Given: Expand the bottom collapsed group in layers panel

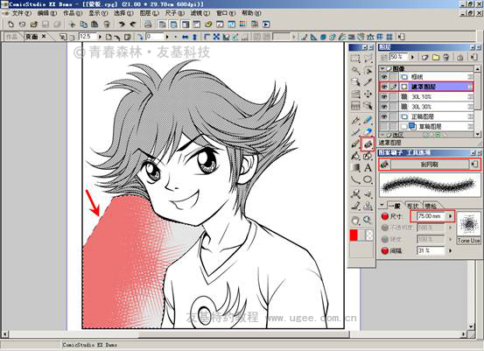Looking at the screenshot, I should pyautogui.click(x=383, y=135).
